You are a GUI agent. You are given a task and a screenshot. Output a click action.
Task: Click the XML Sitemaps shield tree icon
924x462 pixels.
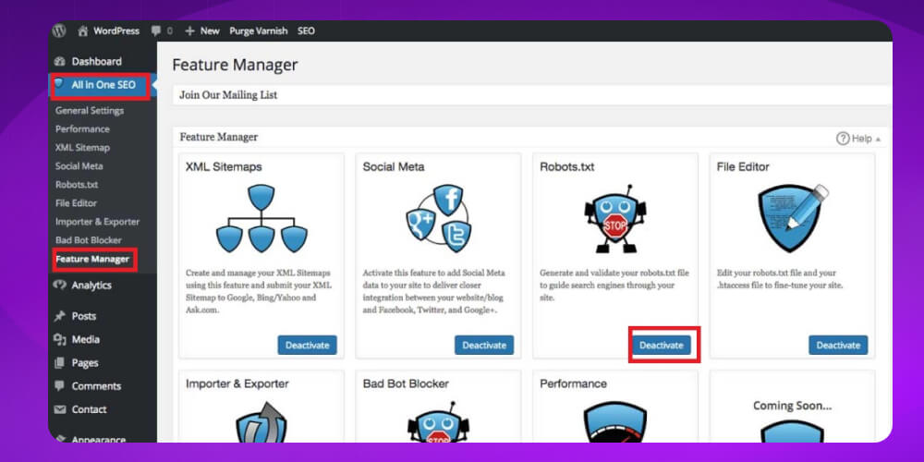[x=261, y=219]
